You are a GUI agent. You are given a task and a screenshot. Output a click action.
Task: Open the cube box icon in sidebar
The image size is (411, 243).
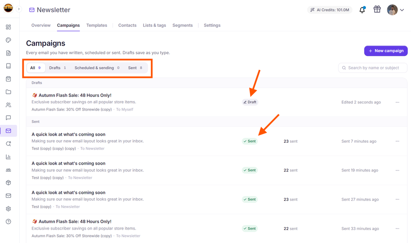8,183
